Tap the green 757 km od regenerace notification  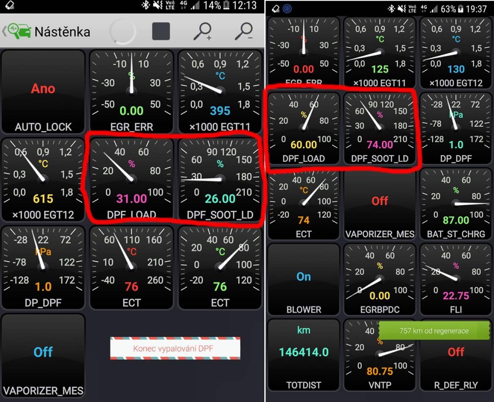[434, 331]
